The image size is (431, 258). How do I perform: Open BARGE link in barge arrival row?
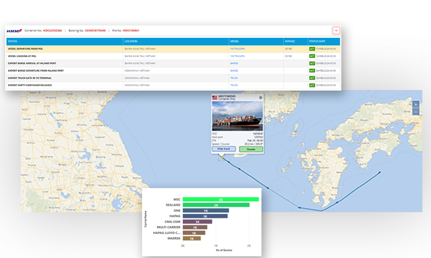click(234, 63)
